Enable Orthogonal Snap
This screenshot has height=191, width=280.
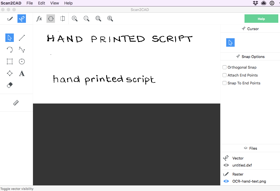click(225, 67)
